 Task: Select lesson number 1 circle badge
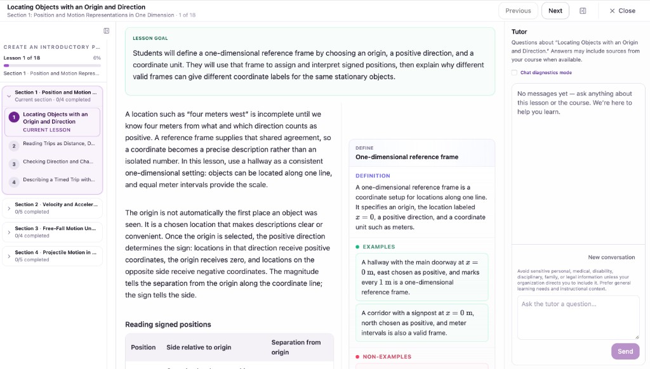[14, 117]
